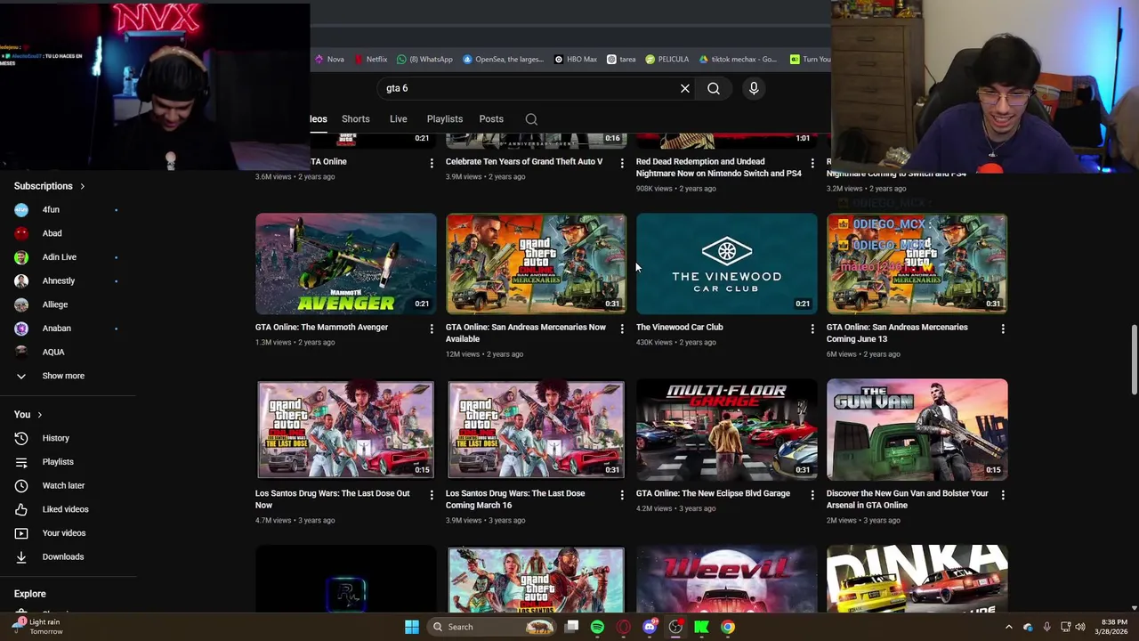Play the Mammoth Avenger video thumbnail
Image resolution: width=1139 pixels, height=641 pixels.
[345, 264]
